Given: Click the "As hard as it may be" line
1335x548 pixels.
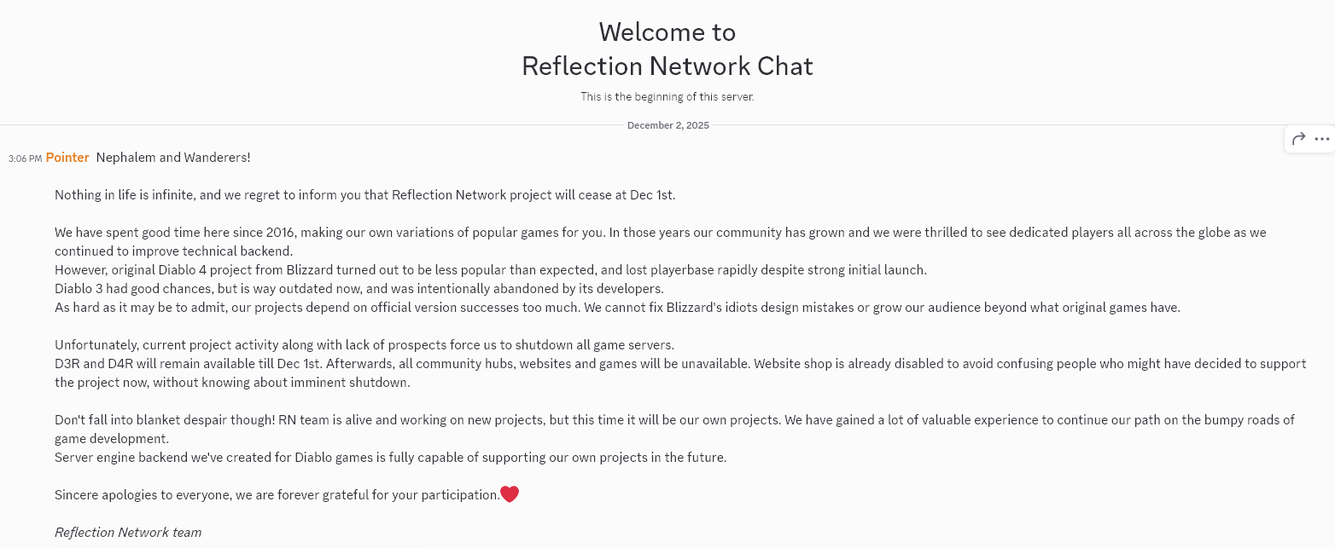Looking at the screenshot, I should point(617,308).
